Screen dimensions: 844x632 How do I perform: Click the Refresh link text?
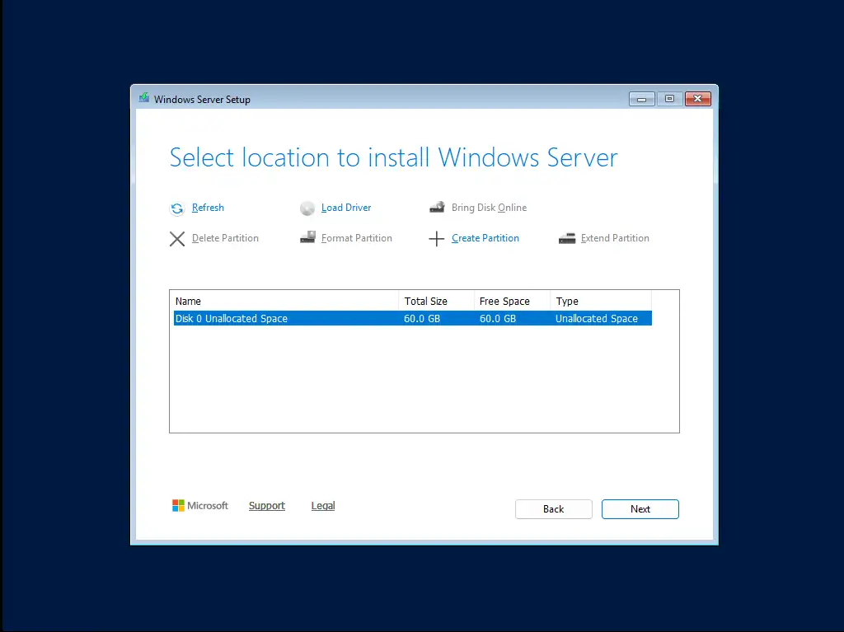click(x=208, y=208)
